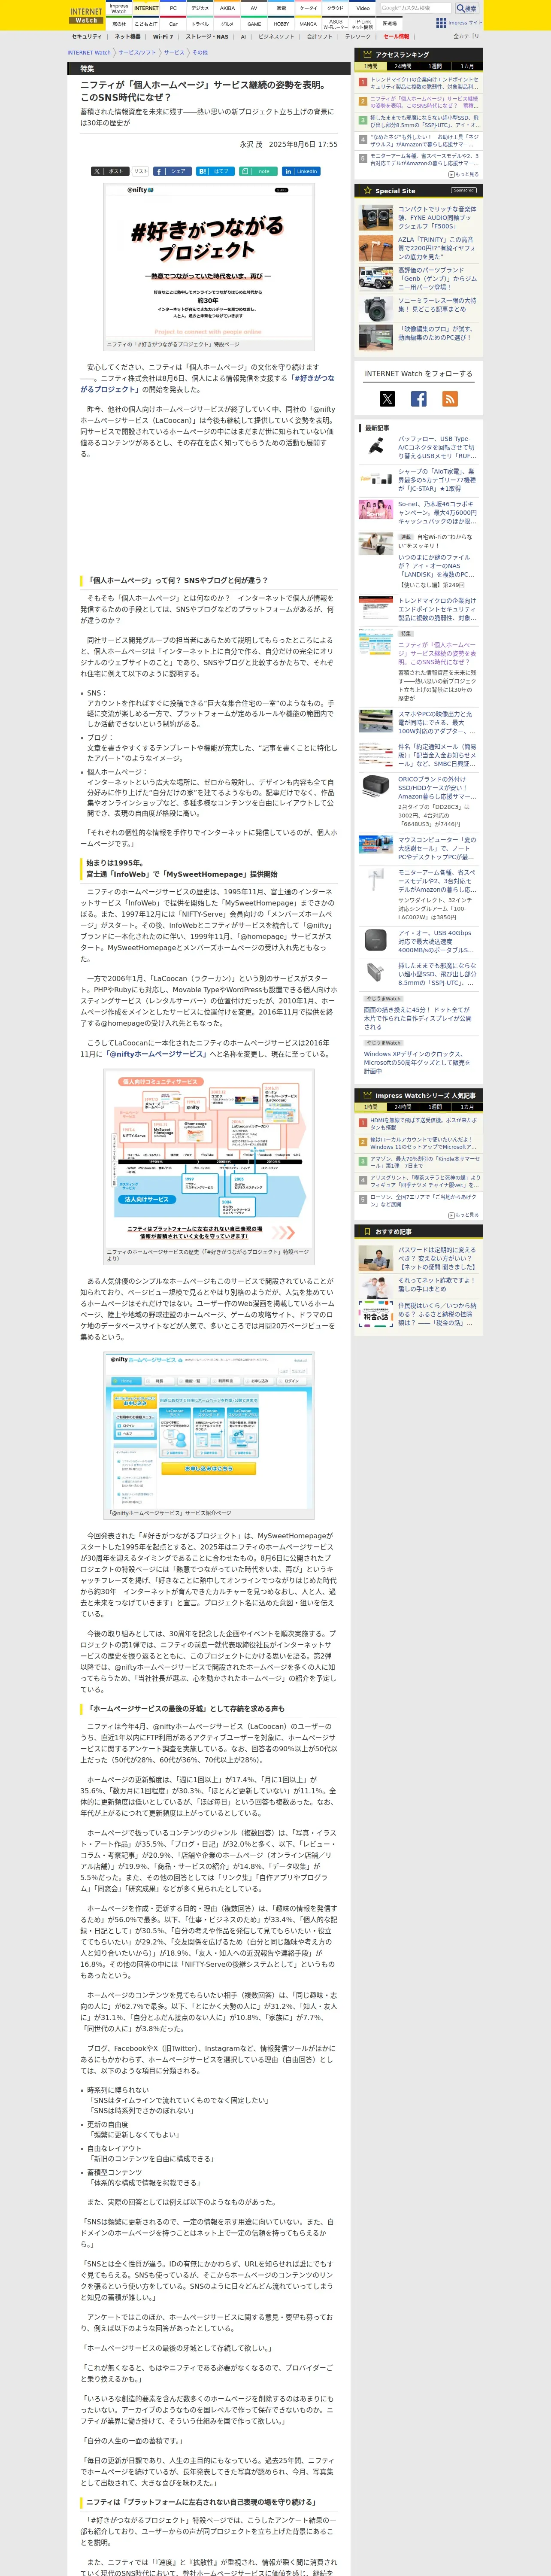
Task: Open the クラウド Watch tab
Action: 336,8
